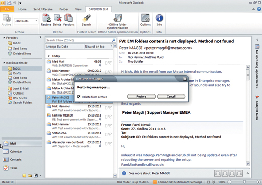Click the Delete ribbon icon

click(x=57, y=20)
